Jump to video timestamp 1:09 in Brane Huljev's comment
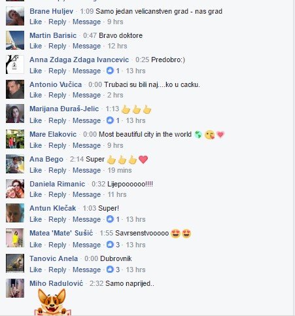 (x=87, y=11)
